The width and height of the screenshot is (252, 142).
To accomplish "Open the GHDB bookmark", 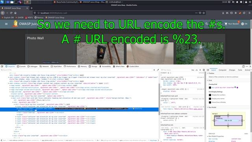I will point(19,17).
